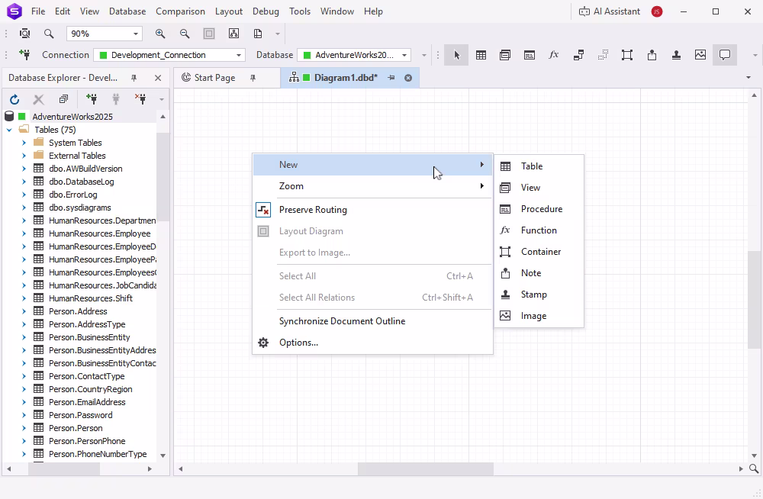Click the New Procedure tool in diagram toolbar
Screen dimensions: 763x499
click(x=530, y=55)
